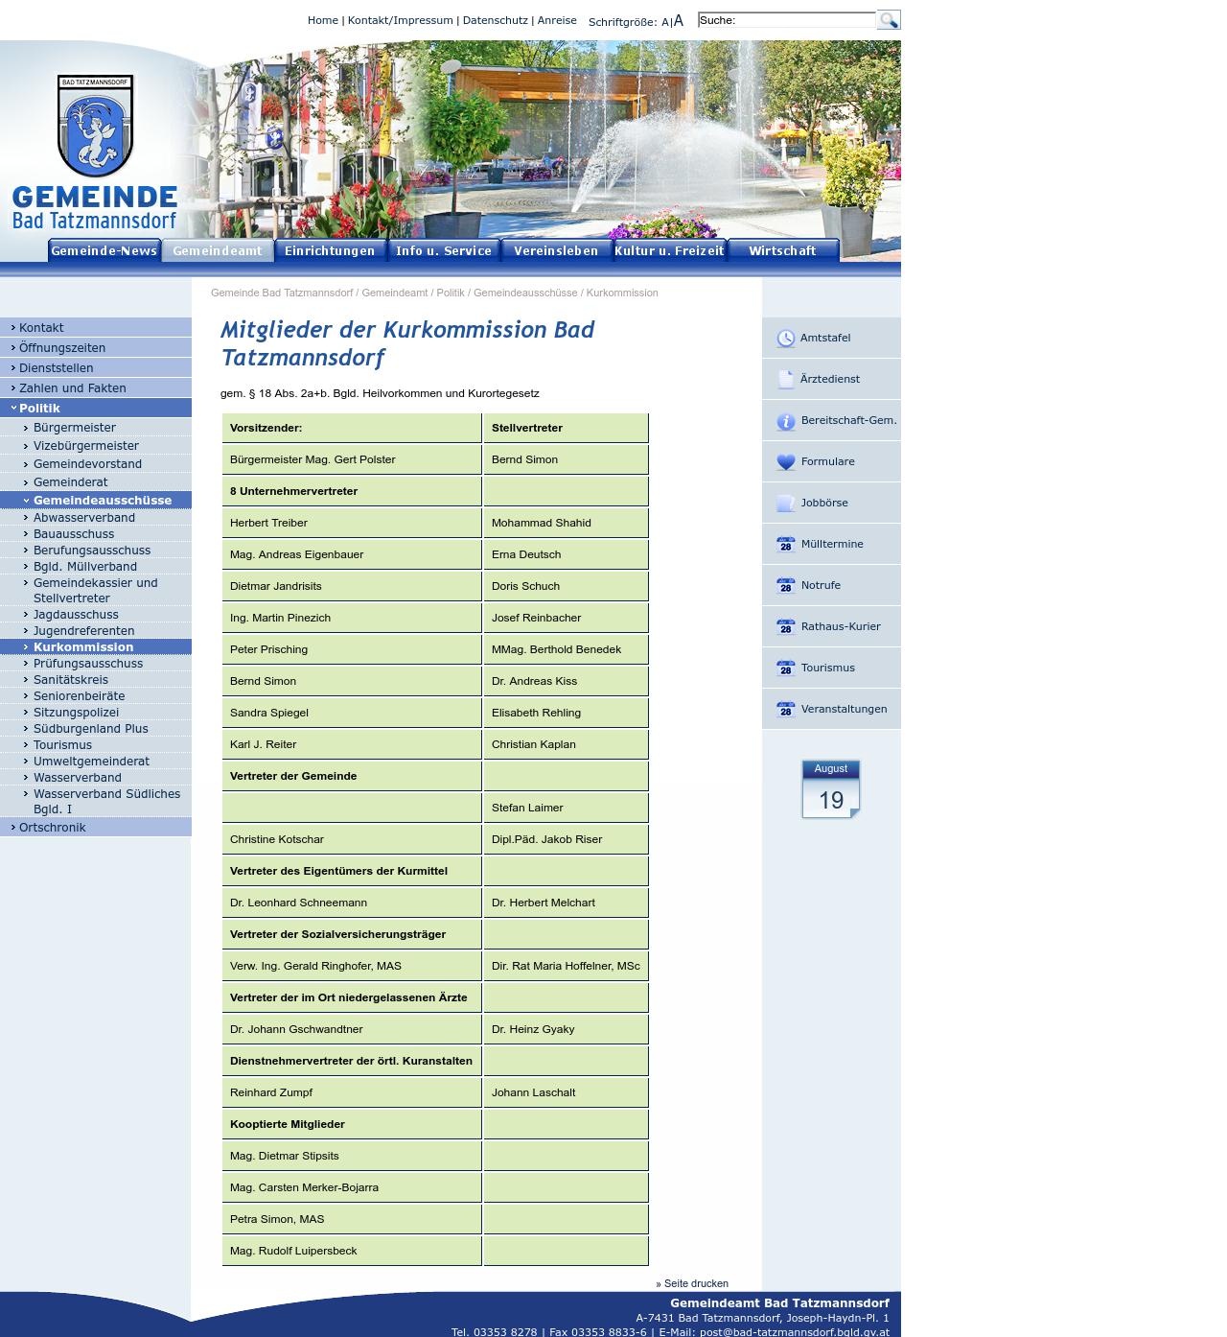Open the Kultur u. Freizeit tab
Viewport: 1227px width, 1337px height.
(669, 250)
